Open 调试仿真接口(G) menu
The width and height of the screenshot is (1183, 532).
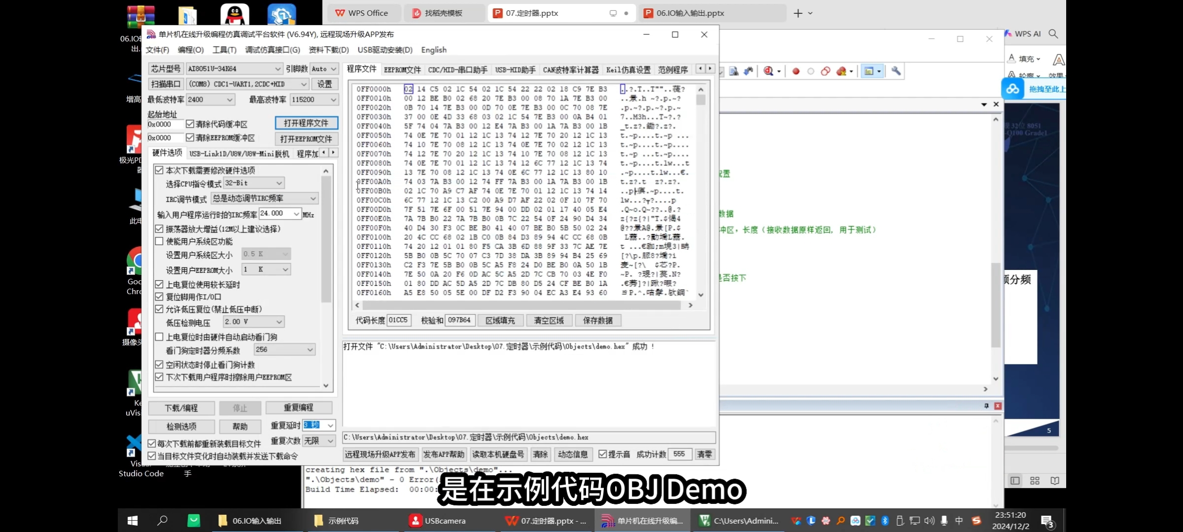[272, 50]
